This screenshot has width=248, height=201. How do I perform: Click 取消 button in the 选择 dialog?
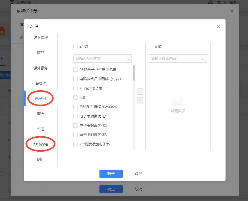[138, 174]
